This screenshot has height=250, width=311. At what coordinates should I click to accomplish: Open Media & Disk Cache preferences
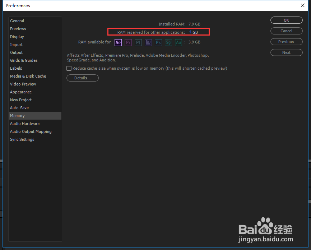(x=35, y=76)
